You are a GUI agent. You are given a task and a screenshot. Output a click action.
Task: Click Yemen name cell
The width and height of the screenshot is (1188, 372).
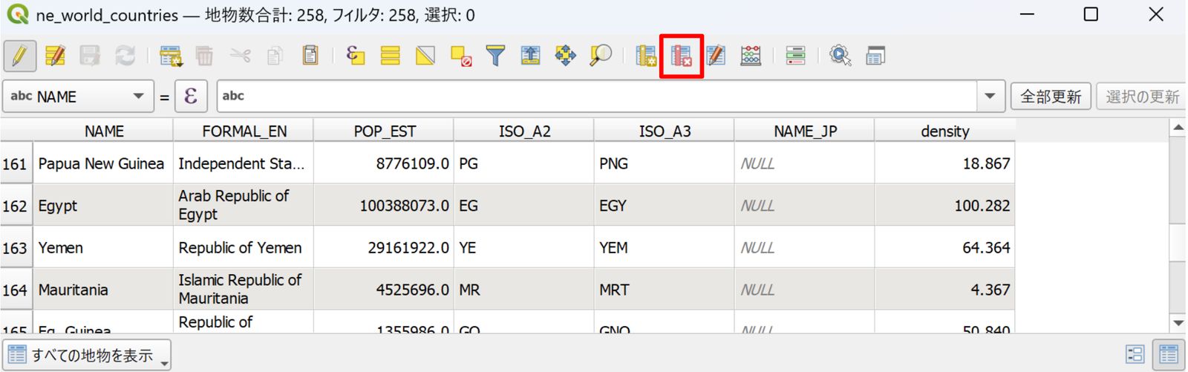tap(103, 248)
